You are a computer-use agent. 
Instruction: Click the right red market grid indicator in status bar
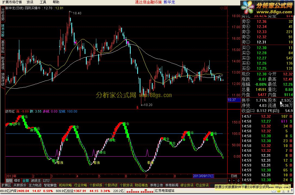(x=147, y=191)
